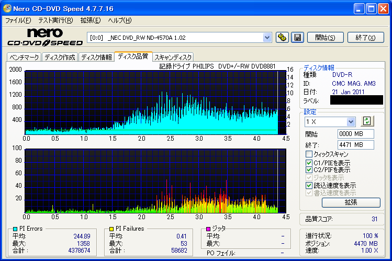Enable the クィックスキャン checkbox

coord(309,154)
